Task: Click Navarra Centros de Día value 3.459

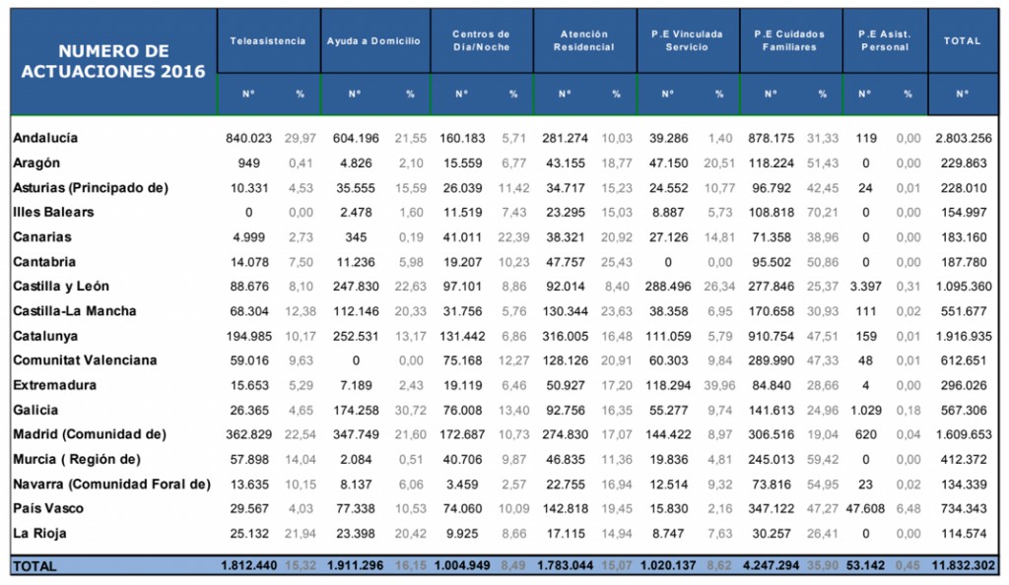Action: click(x=463, y=485)
